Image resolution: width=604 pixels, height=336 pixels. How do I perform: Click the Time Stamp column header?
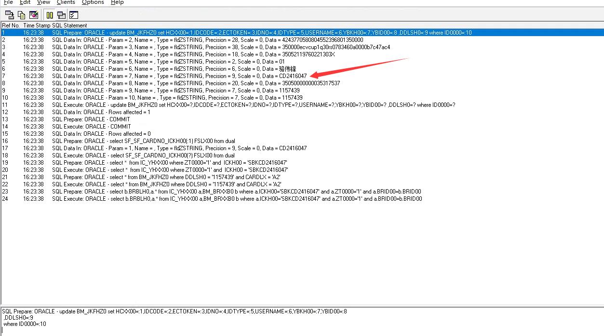click(x=36, y=25)
